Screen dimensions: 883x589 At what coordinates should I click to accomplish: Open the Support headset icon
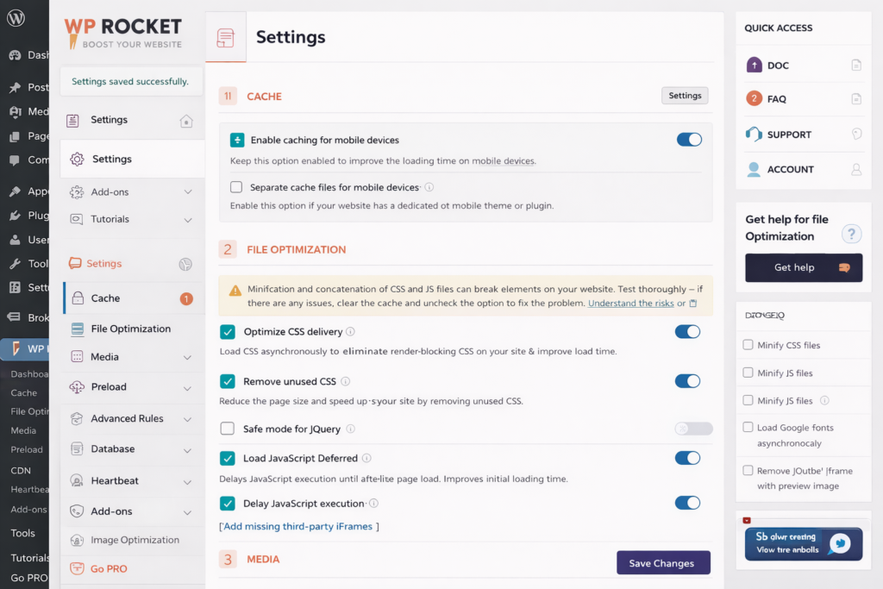[x=755, y=134]
